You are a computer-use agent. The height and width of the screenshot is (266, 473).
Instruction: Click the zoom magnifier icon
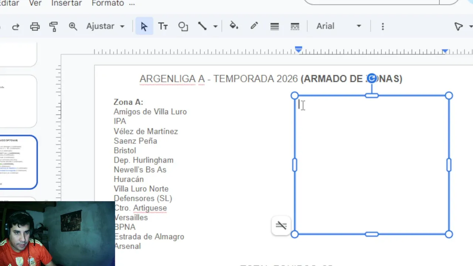coord(73,26)
